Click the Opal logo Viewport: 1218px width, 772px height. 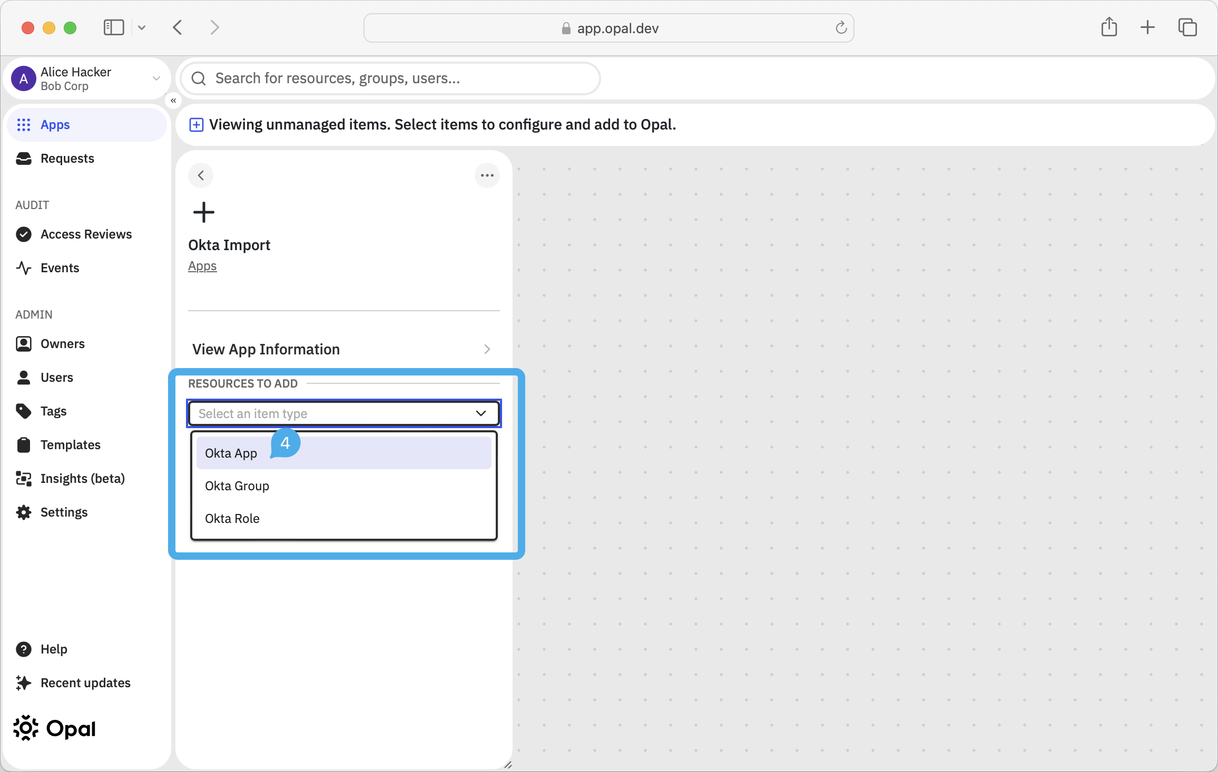point(54,729)
